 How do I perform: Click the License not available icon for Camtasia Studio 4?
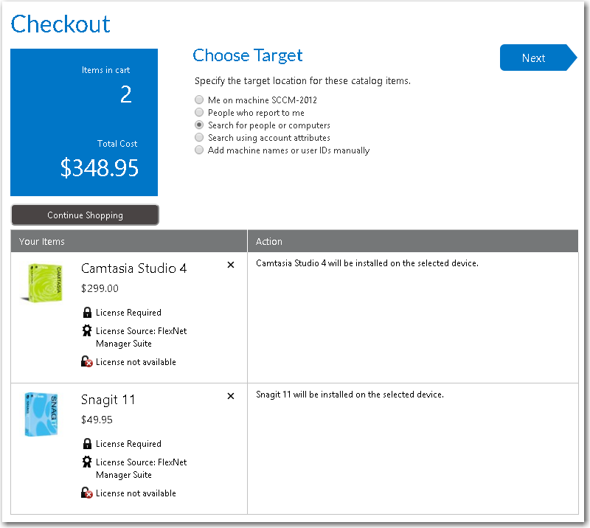(x=88, y=361)
